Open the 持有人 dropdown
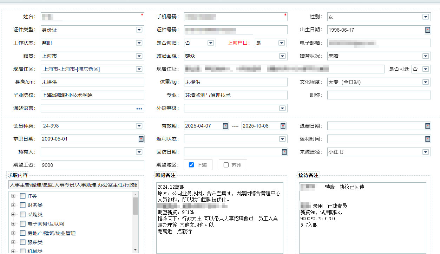Viewport: 440px width, 254px height. (x=139, y=152)
